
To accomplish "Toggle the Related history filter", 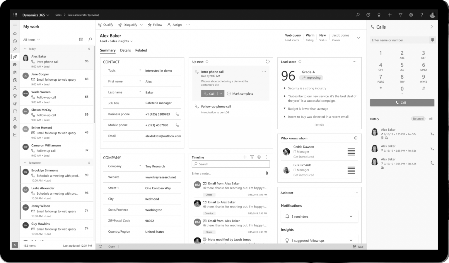I will 418,119.
